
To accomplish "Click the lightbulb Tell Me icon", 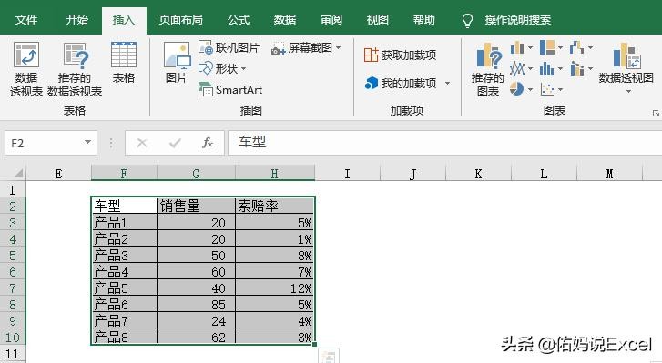I will pyautogui.click(x=467, y=20).
